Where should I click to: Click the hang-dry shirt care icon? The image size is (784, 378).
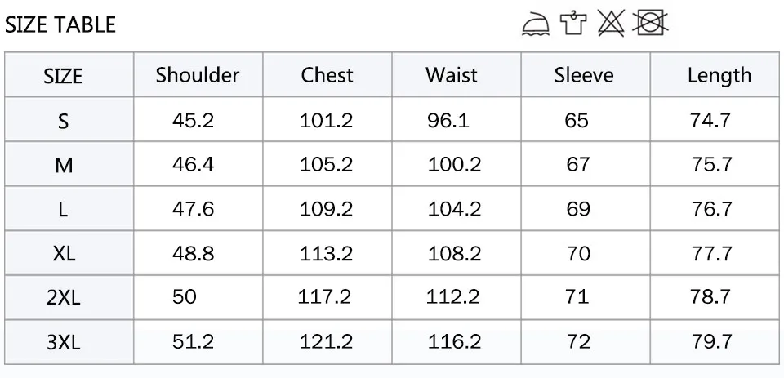point(573,23)
